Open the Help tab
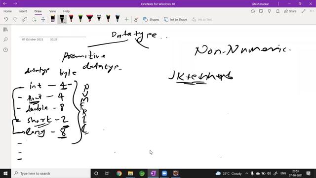This screenshot has height=178, width=316. coord(66,11)
